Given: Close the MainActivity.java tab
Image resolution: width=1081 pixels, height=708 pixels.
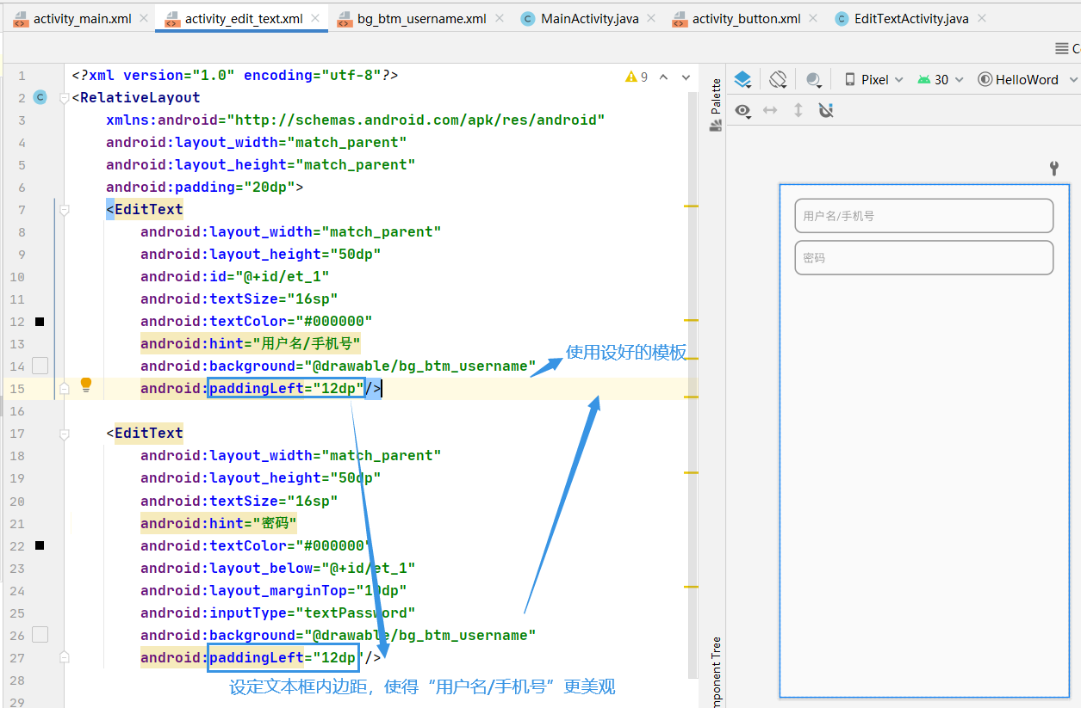Looking at the screenshot, I should coord(653,18).
